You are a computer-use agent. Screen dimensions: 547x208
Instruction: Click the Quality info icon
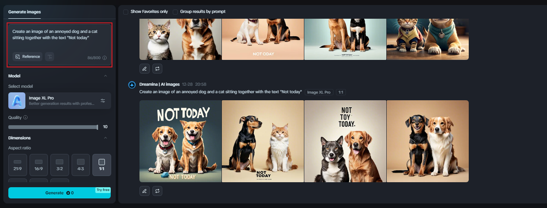(x=26, y=117)
